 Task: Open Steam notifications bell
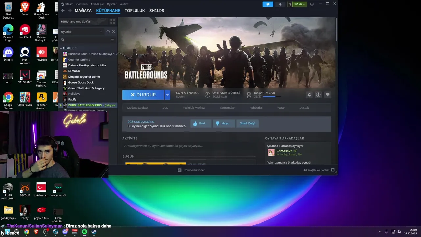tap(280, 4)
